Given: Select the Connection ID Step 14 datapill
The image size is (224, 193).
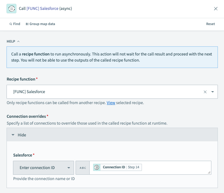Looking at the screenshot, I should pyautogui.click(x=118, y=167).
